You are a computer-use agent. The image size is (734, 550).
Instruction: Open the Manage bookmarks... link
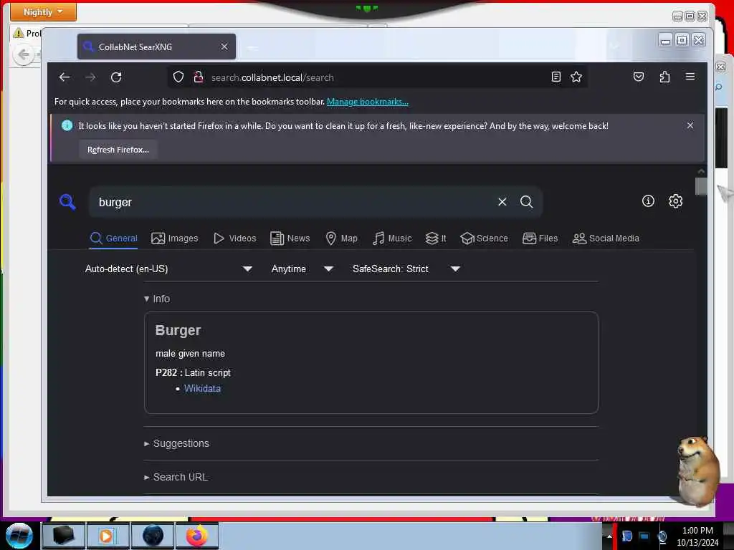coord(368,102)
